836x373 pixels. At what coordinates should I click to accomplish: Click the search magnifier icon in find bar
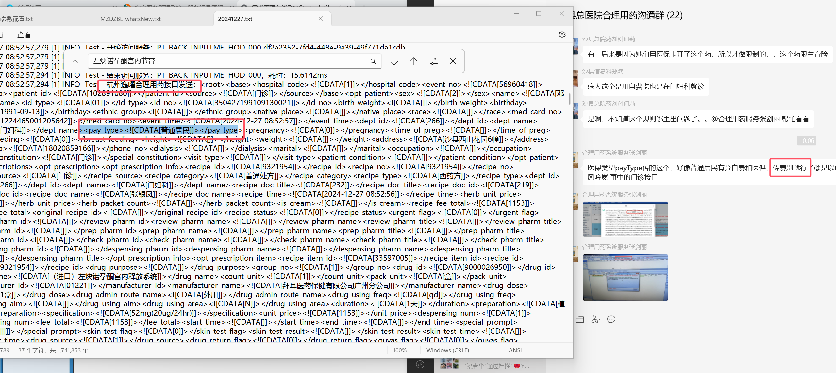373,61
